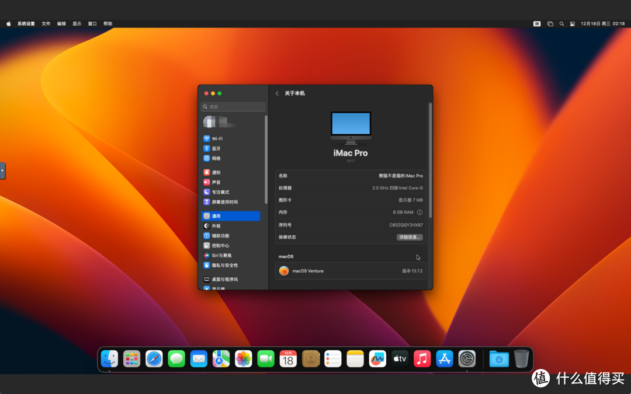Select the macOS Ventura version row
Image resolution: width=631 pixels, height=394 pixels.
[351, 270]
